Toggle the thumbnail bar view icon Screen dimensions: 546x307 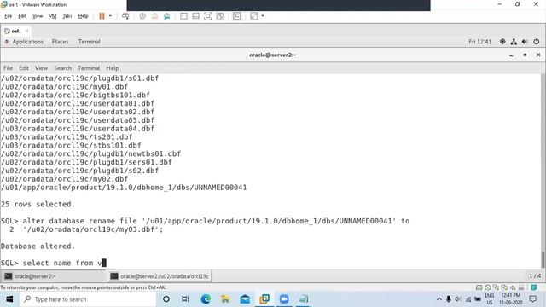pos(195,16)
